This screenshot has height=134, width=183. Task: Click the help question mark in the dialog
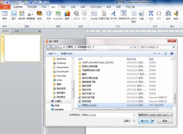point(172,53)
